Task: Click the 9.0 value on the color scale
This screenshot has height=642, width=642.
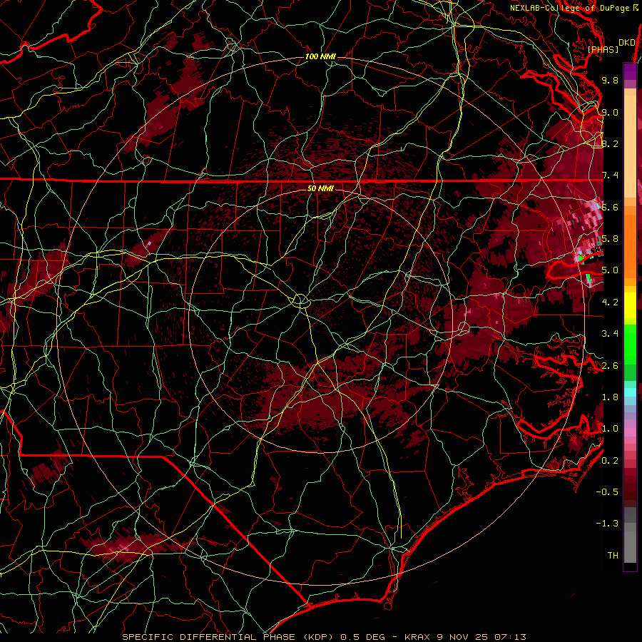Action: point(610,112)
